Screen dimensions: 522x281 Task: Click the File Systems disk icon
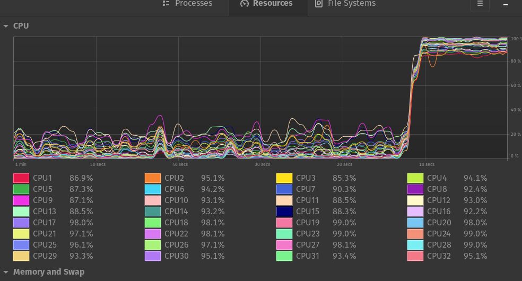[x=318, y=4]
